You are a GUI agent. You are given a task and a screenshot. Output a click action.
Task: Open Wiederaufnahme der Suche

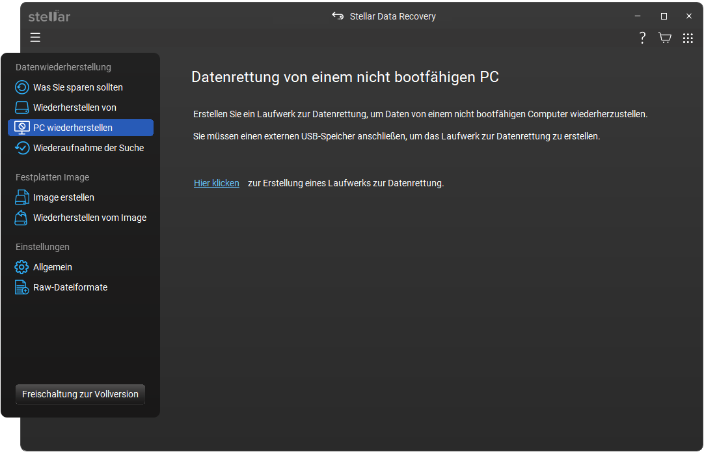point(88,148)
